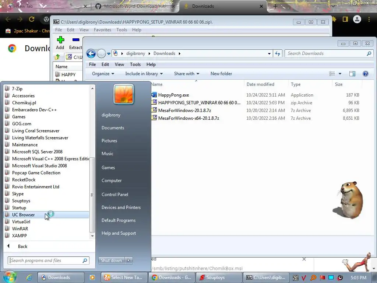Click the Search programs and files box
Image resolution: width=377 pixels, height=283 pixels.
49,261
